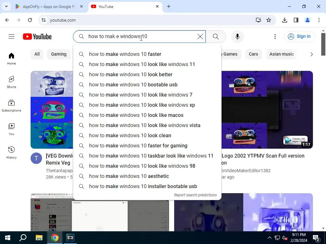Click the muted volume tray icon
Image resolution: width=326 pixels, height=244 pixels.
[285, 238]
